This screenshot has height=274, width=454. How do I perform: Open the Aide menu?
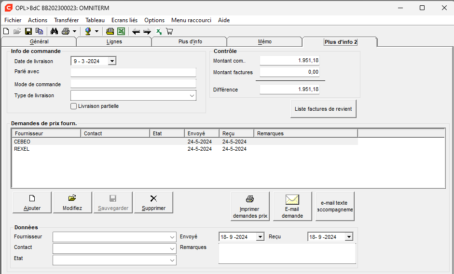pos(224,20)
